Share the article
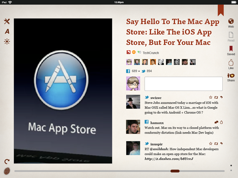Screen dimensions: 238x178 (x=231, y=78)
